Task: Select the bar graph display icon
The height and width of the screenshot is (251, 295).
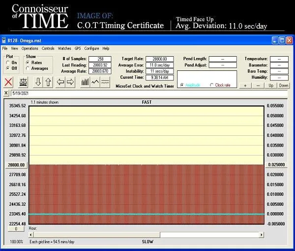Action: pos(85,82)
